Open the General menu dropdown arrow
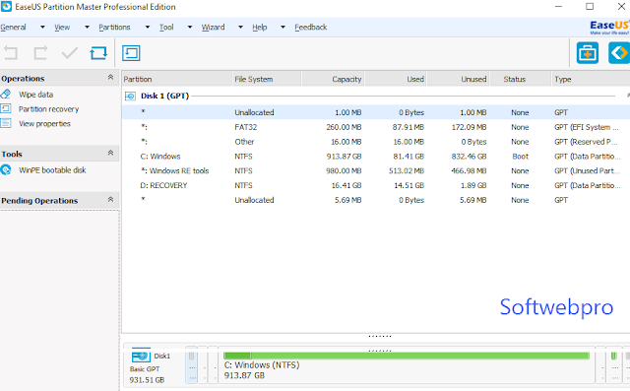 click(42, 28)
